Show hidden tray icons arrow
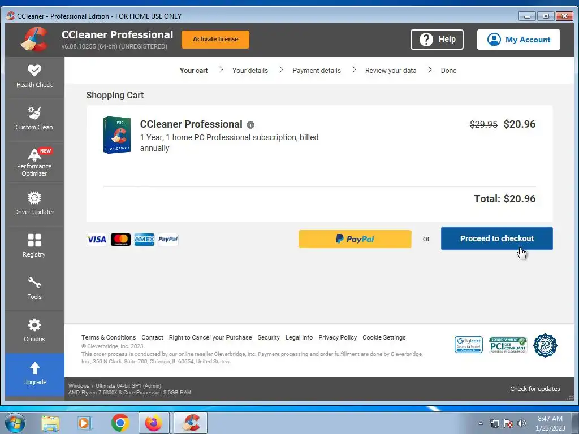The width and height of the screenshot is (579, 434). click(x=481, y=423)
